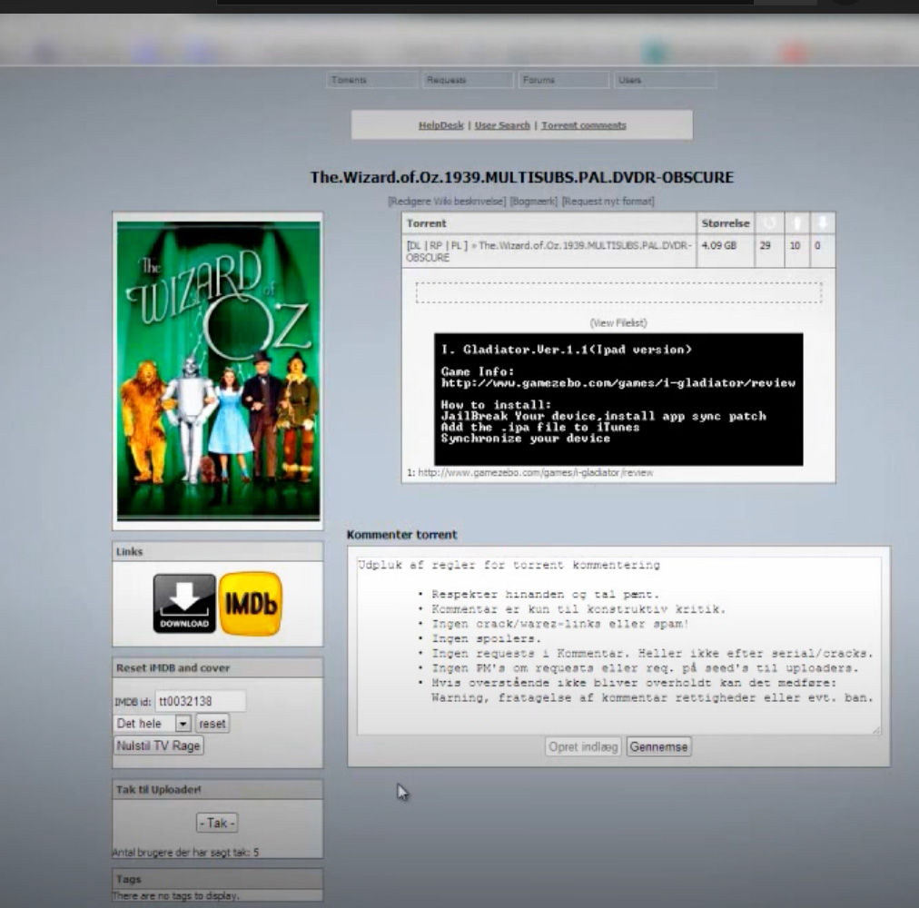This screenshot has height=908, width=919.
Task: Click the reset button next to Det hele
Action: tap(212, 724)
